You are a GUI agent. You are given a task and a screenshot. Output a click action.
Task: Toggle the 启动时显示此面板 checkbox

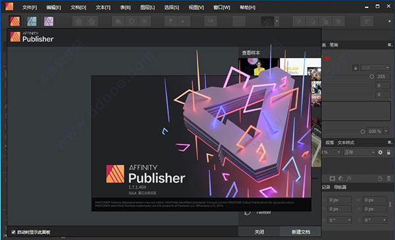click(x=13, y=232)
